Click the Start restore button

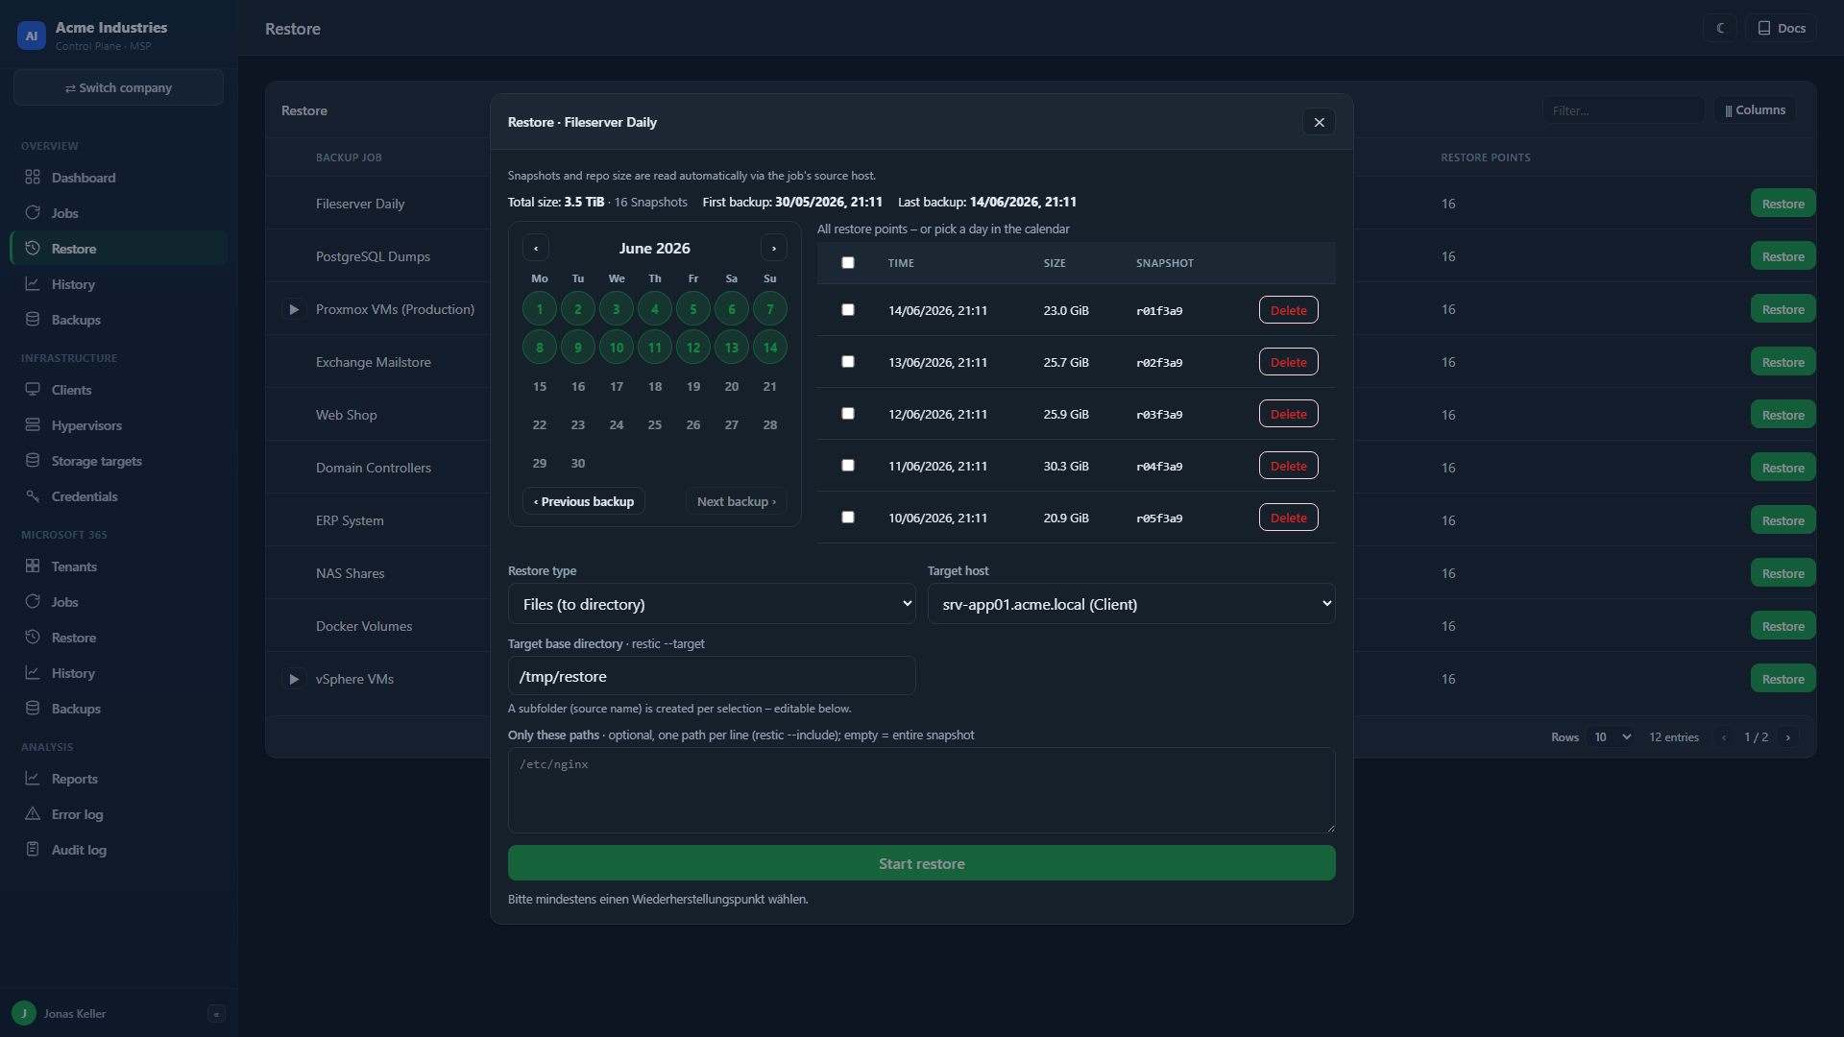(922, 863)
